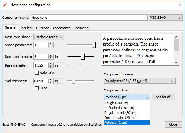Select Polished (2 µm) in the list
Screen dimensions: 185x133
click(x=127, y=123)
